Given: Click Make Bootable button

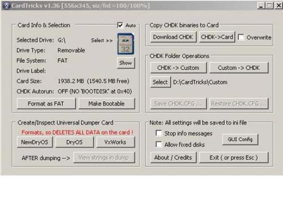Looking at the screenshot, I should [106, 103].
